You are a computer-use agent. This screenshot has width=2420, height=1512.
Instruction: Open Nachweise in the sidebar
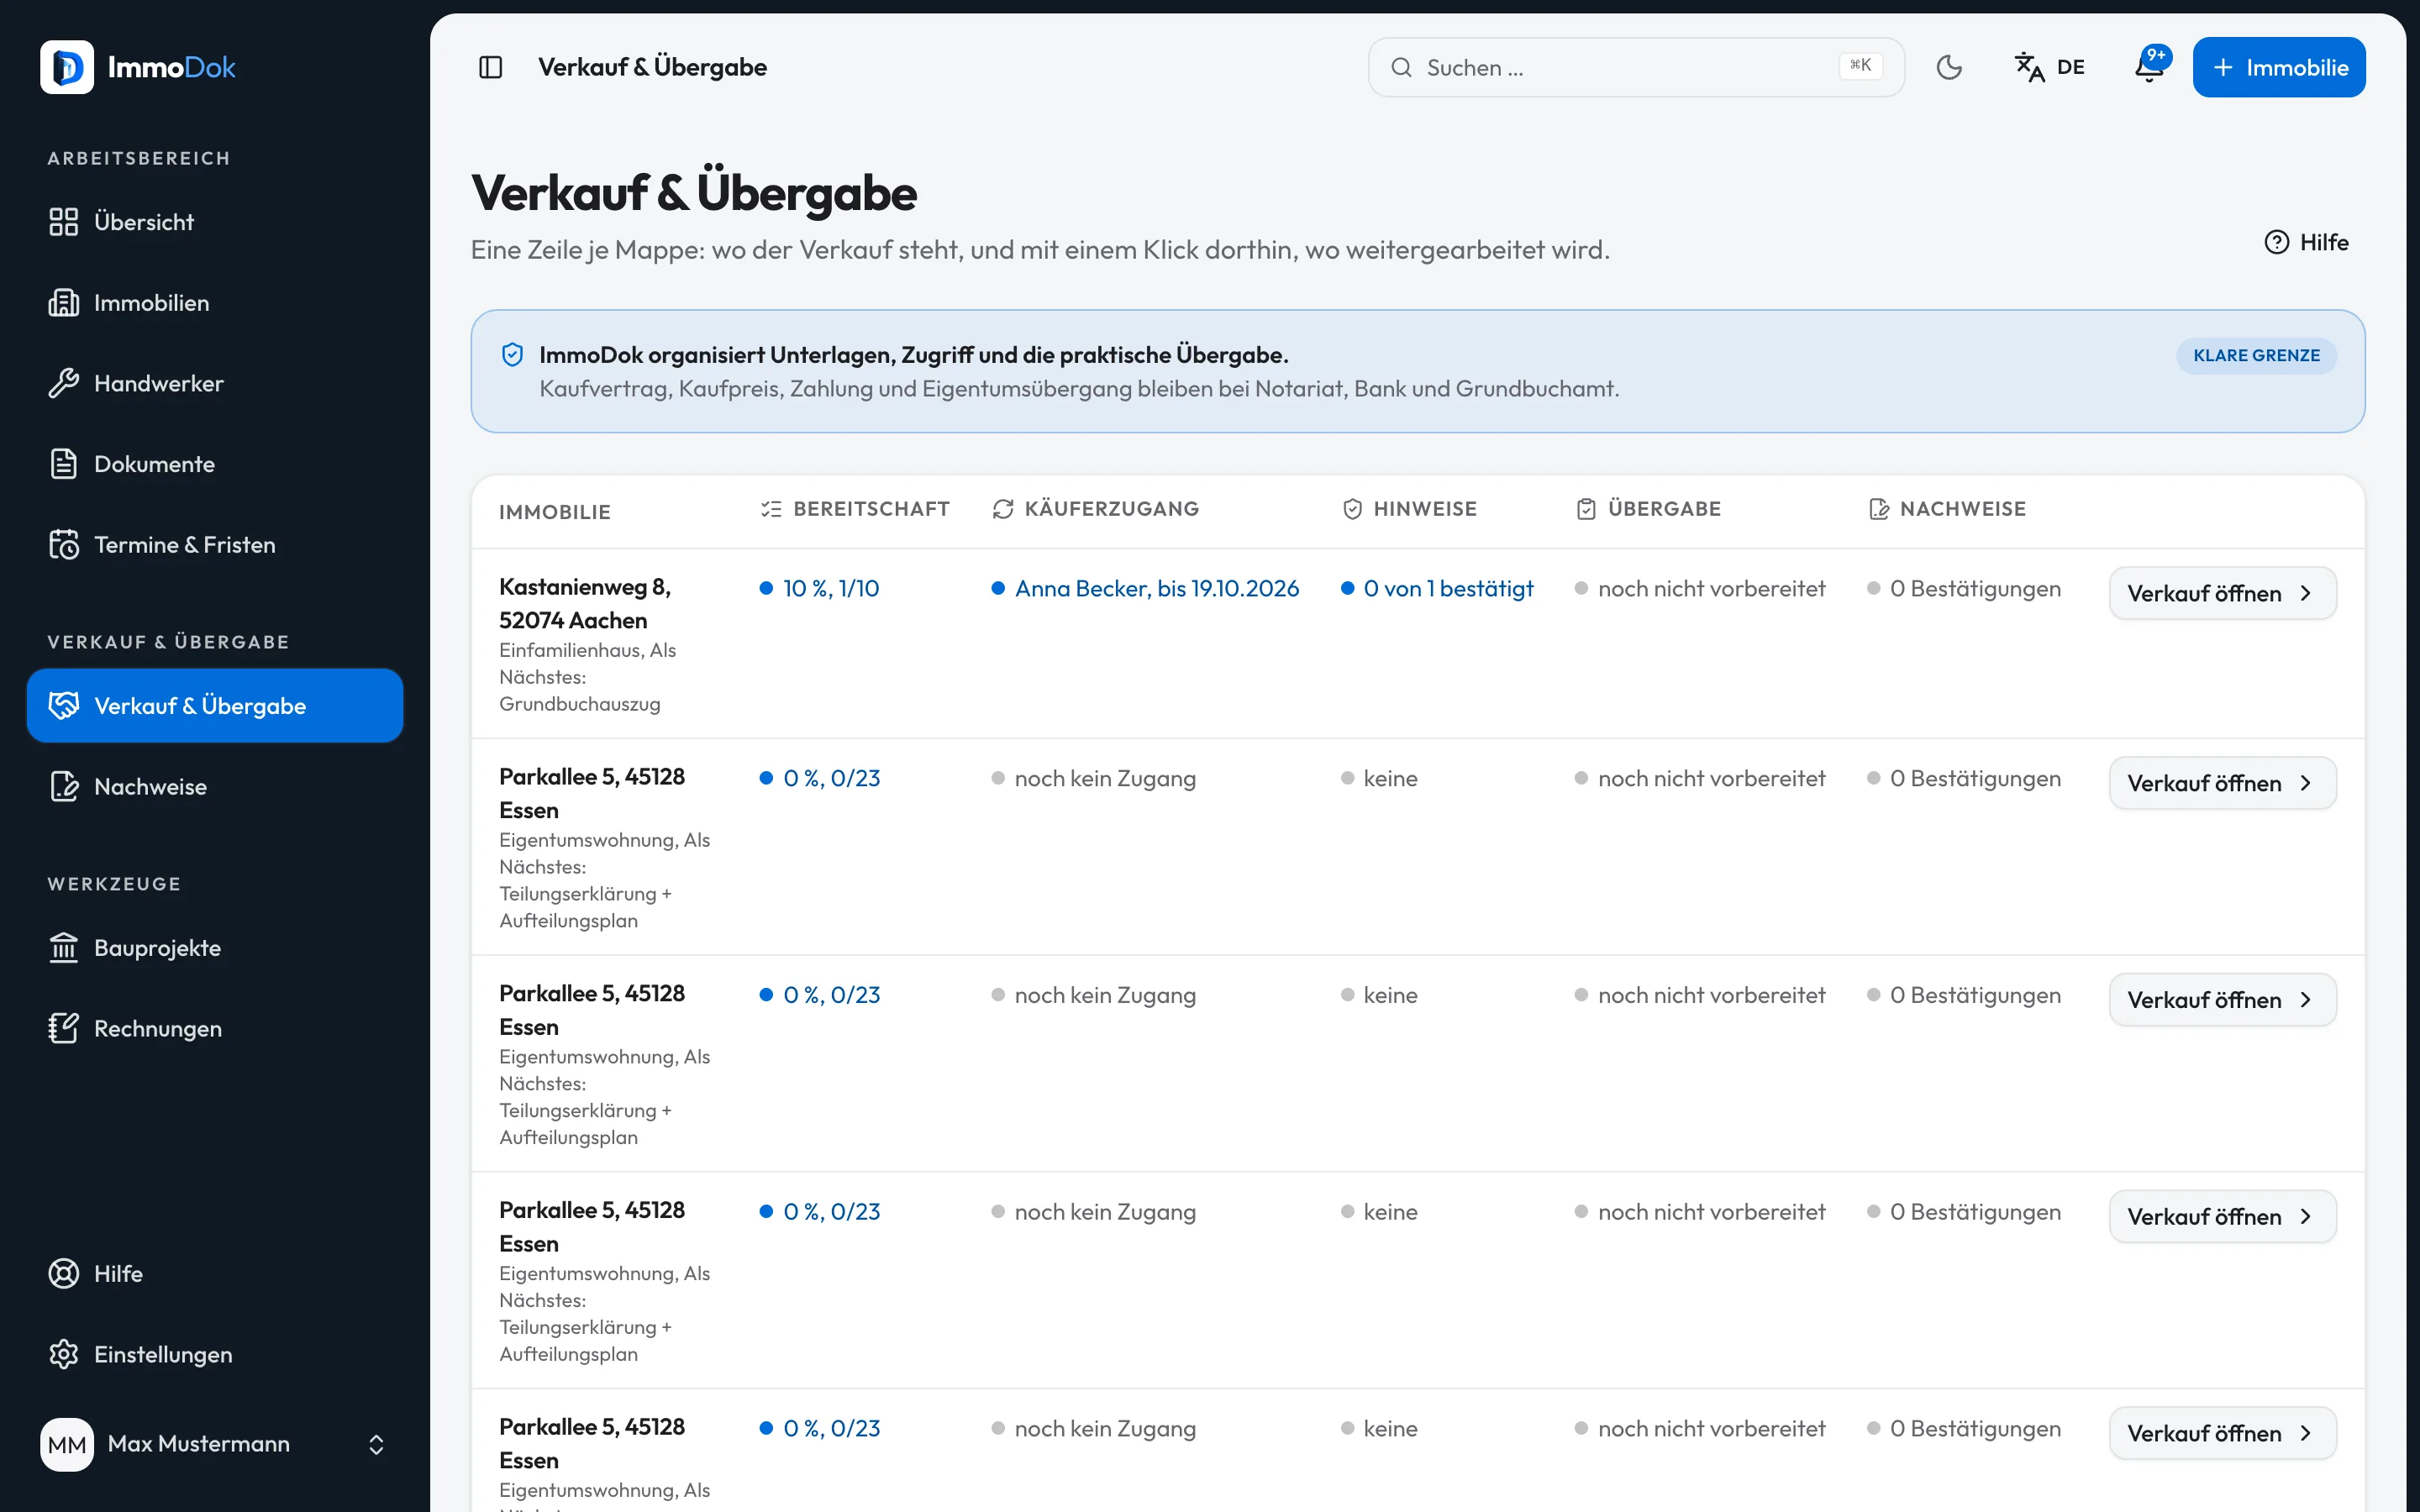(215, 787)
